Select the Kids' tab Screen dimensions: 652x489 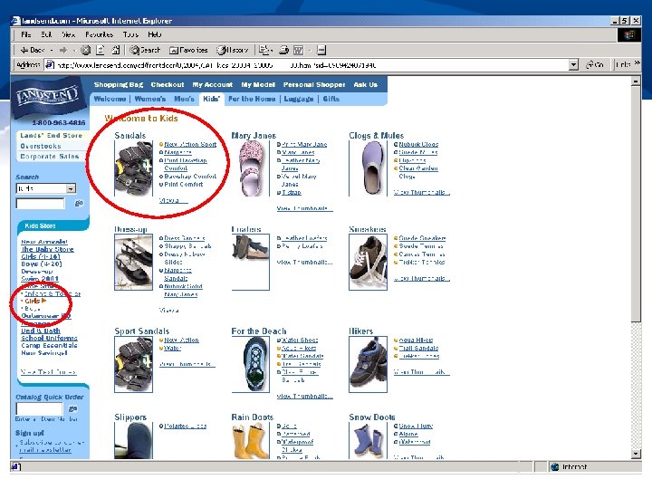coord(211,99)
